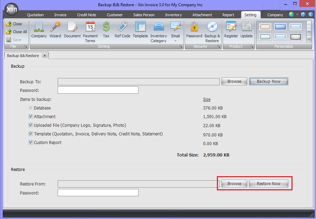Click Browse next to Backup To

234,82
